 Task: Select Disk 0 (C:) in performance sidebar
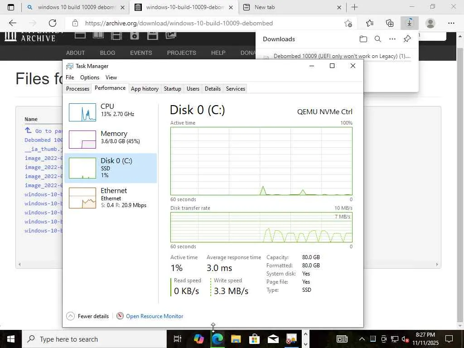pos(111,168)
